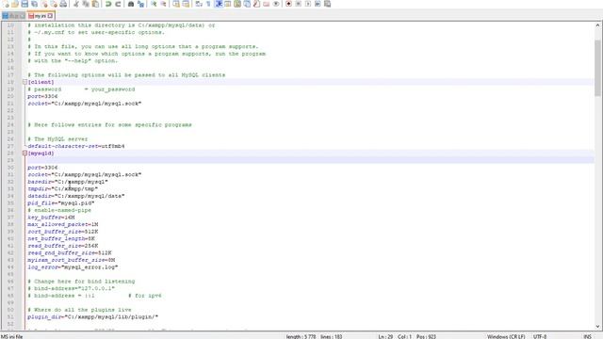
Task: Switch to the first document tab
Action: click(13, 16)
